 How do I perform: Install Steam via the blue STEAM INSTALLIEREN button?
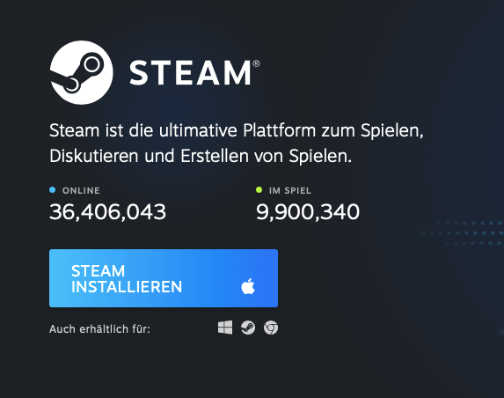164,278
